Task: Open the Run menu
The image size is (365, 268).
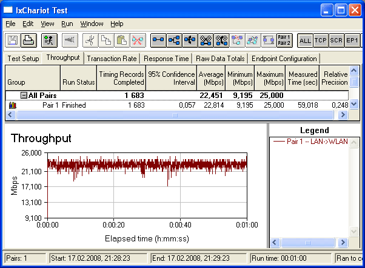Action: pos(67,24)
